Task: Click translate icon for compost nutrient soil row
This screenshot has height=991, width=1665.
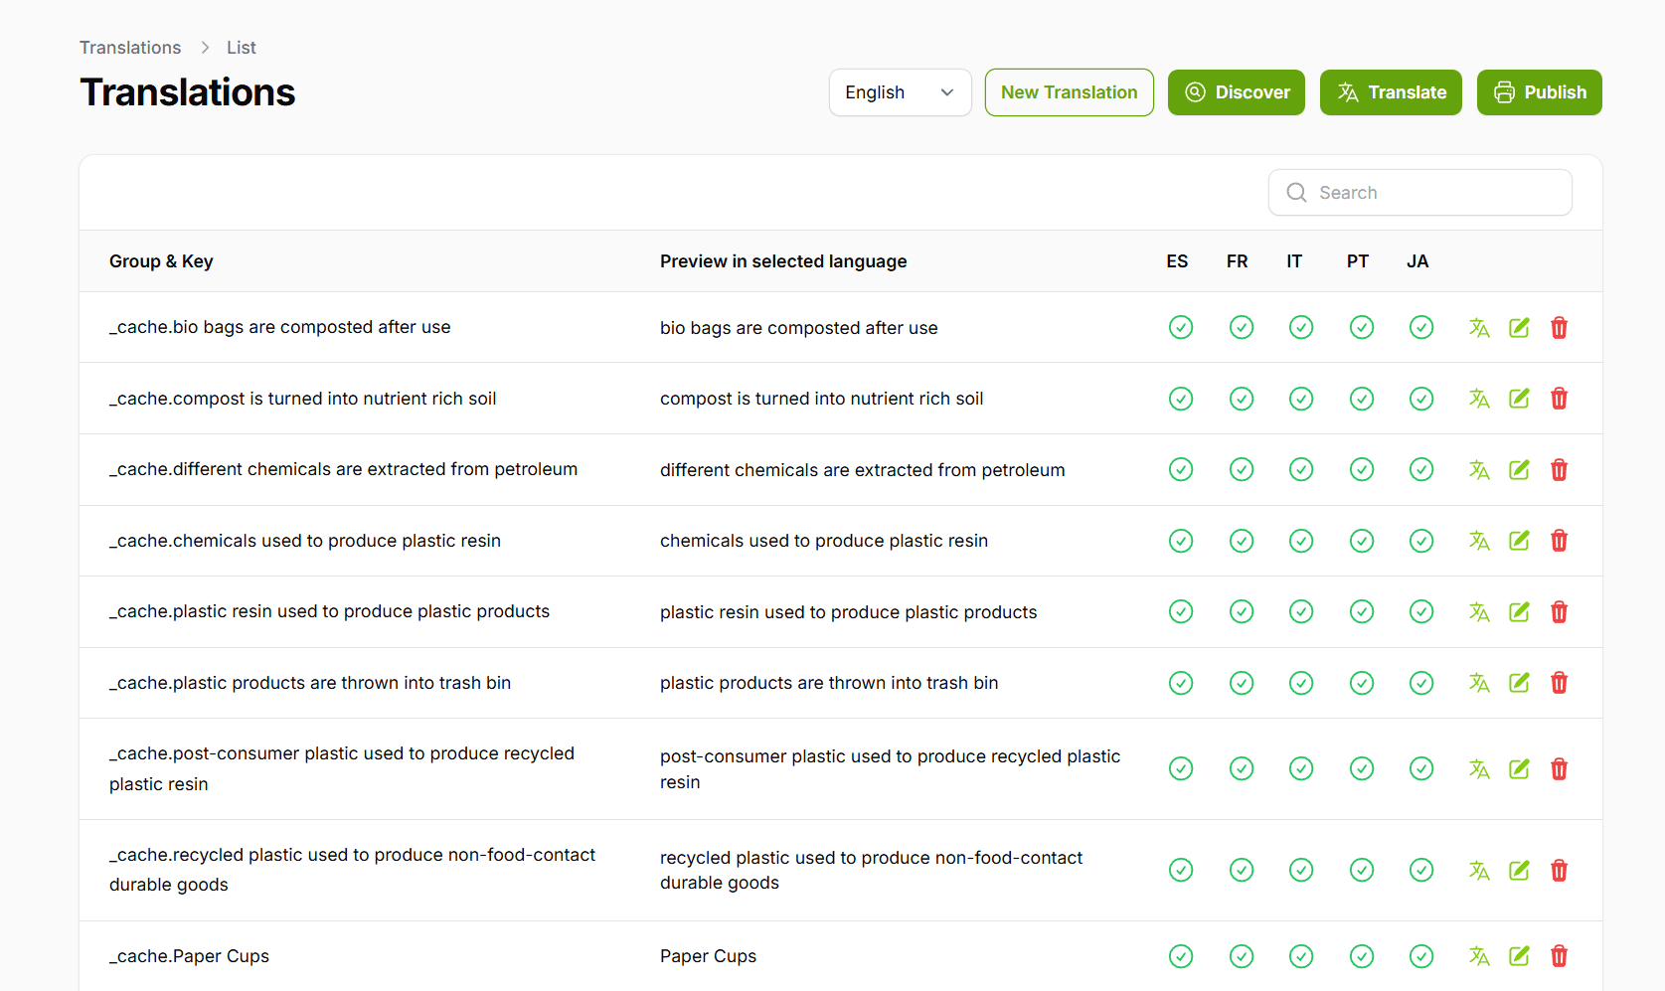Action: click(1479, 399)
